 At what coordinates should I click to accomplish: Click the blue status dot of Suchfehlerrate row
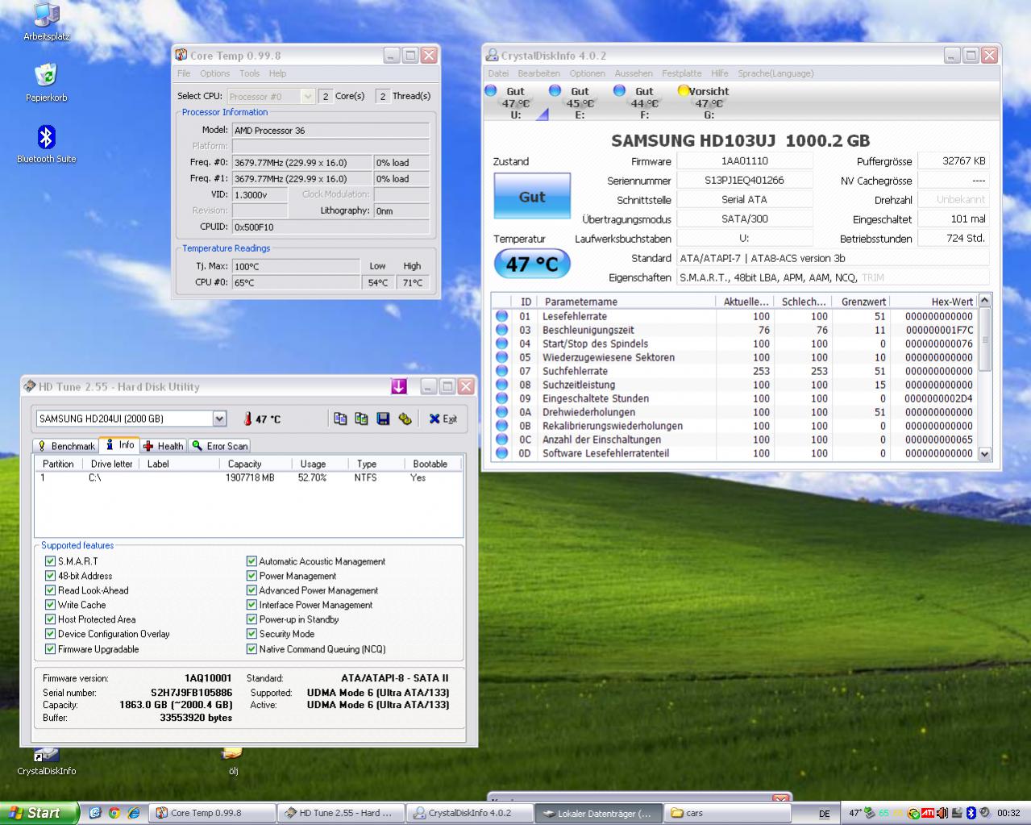point(501,371)
